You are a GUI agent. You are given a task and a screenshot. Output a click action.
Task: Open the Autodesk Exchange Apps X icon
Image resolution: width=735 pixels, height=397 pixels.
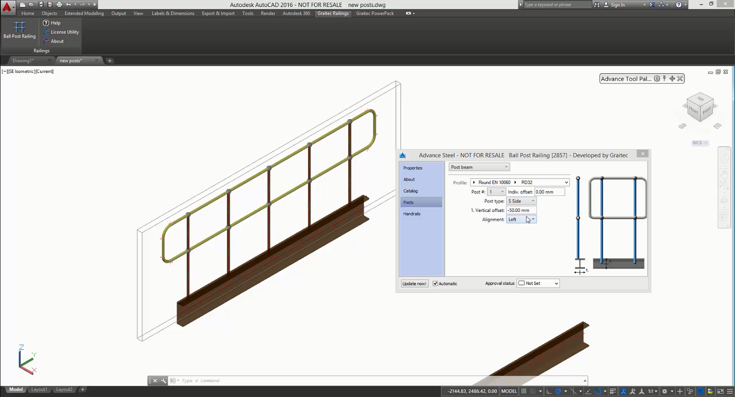pyautogui.click(x=653, y=5)
